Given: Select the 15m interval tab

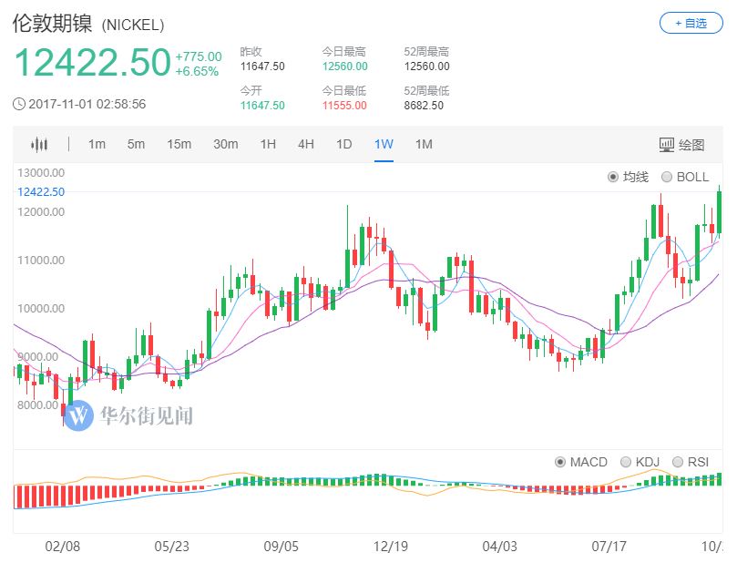Looking at the screenshot, I should coord(180,144).
